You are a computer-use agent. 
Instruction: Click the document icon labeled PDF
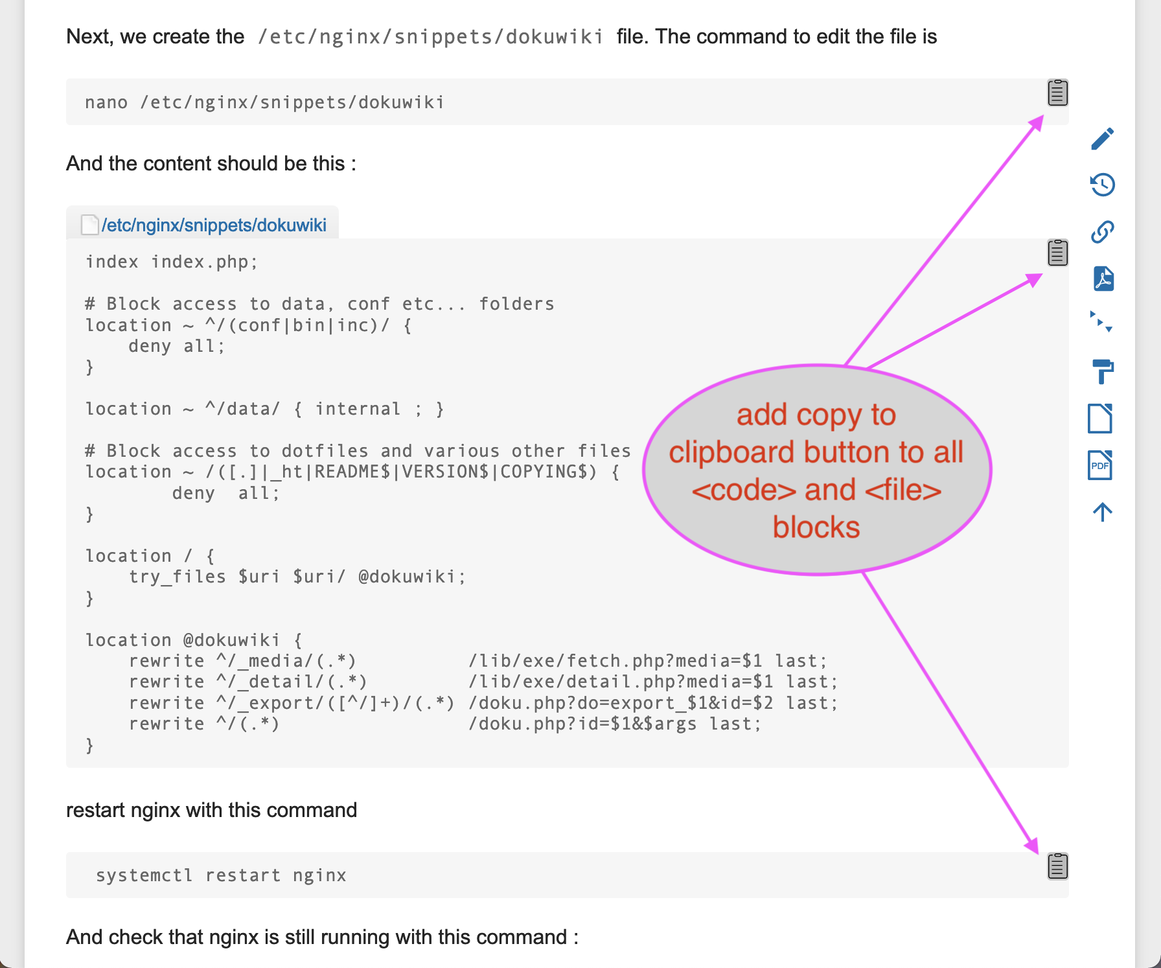(1100, 465)
